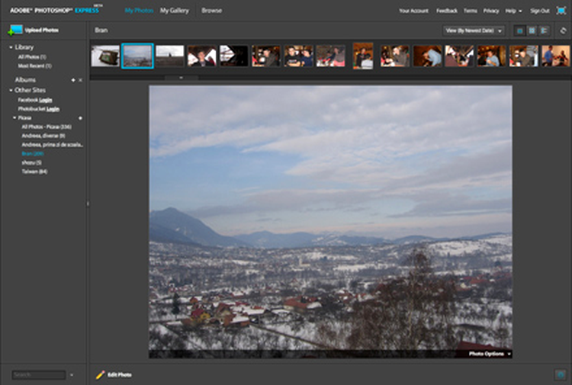Click the blue icon in the bottom right corner
572x385 pixels.
pyautogui.click(x=561, y=374)
